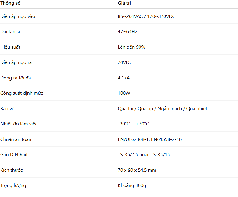This screenshot has width=238, height=197.
Task: Select the '100W' rated power value
Action: click(124, 93)
